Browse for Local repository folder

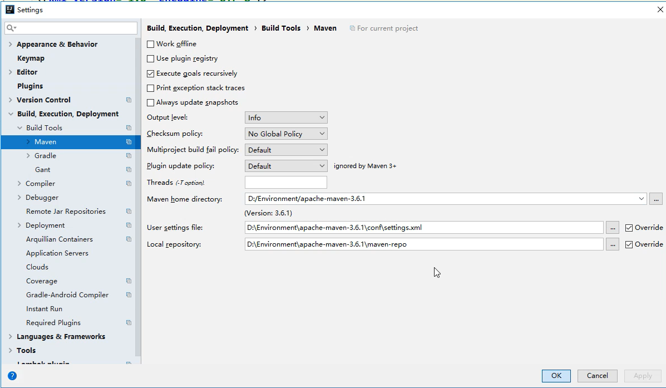[x=613, y=244]
